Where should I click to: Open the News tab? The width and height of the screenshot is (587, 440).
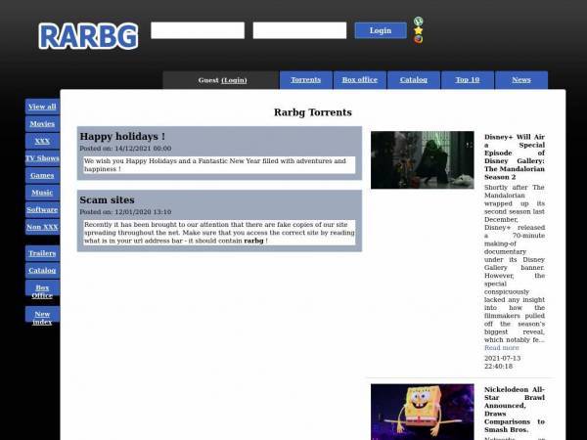tap(521, 80)
